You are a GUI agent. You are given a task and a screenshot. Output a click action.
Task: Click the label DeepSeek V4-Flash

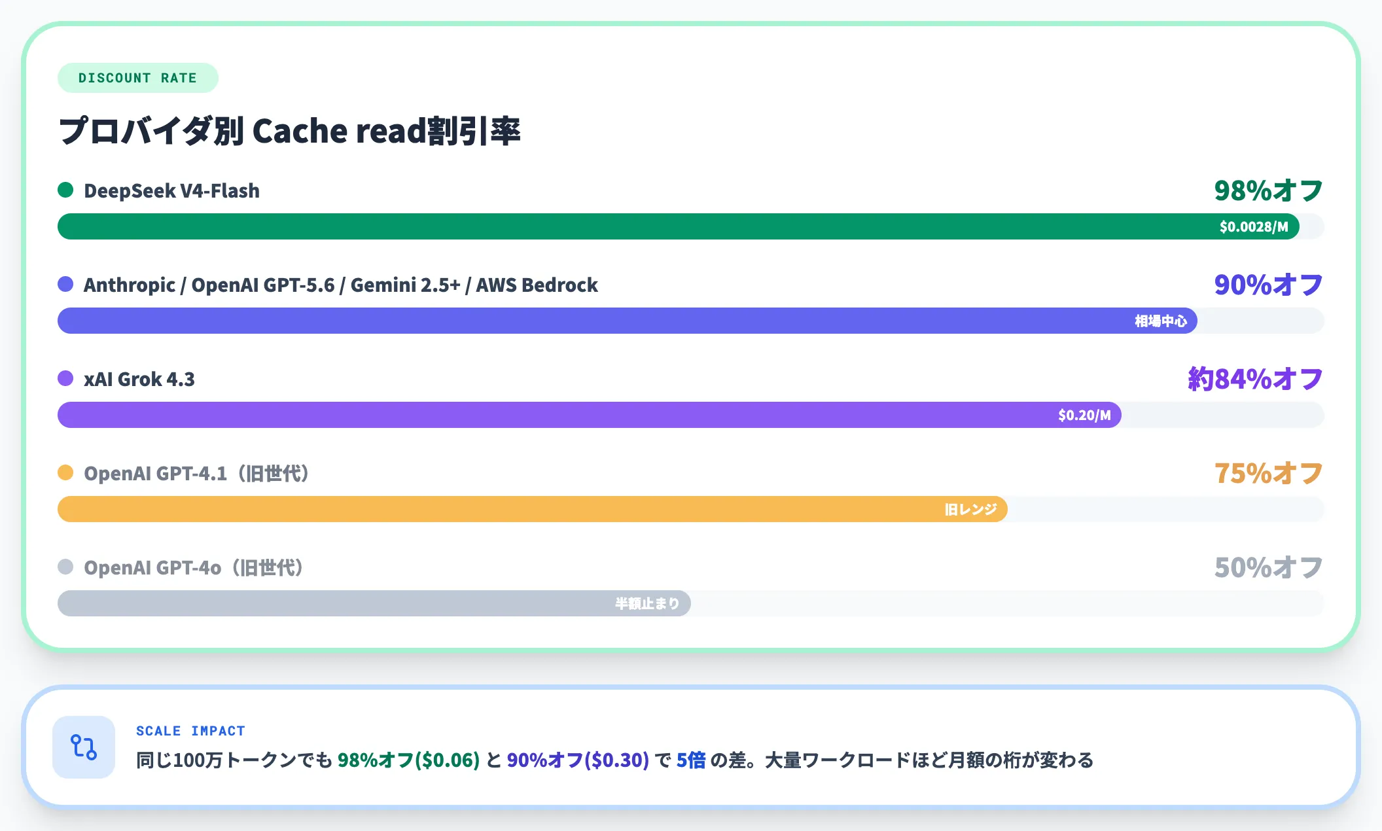point(172,190)
